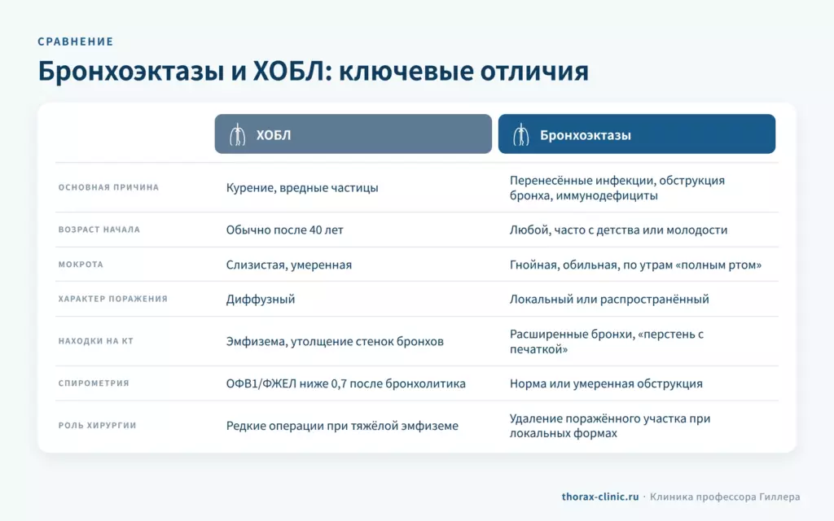
Task: Click the cell 'Курение, вредные частицы'
Action: tap(302, 188)
